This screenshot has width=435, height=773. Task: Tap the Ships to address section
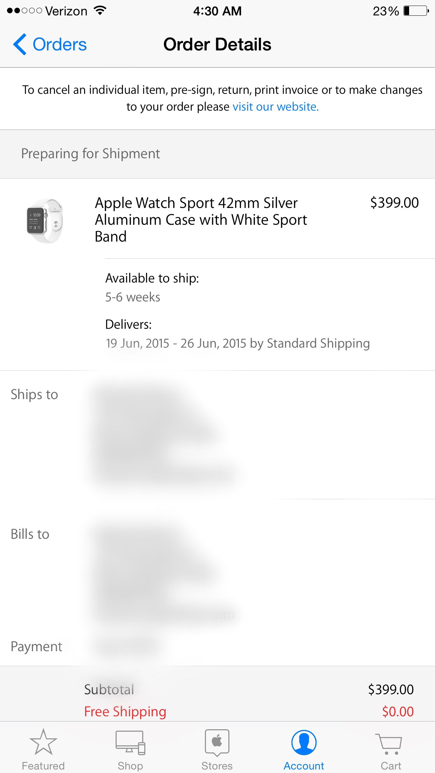(217, 435)
